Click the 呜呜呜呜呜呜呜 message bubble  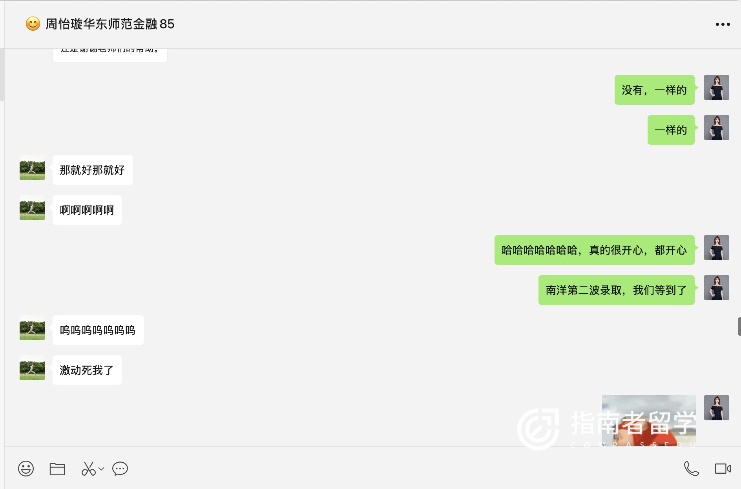pyautogui.click(x=98, y=330)
